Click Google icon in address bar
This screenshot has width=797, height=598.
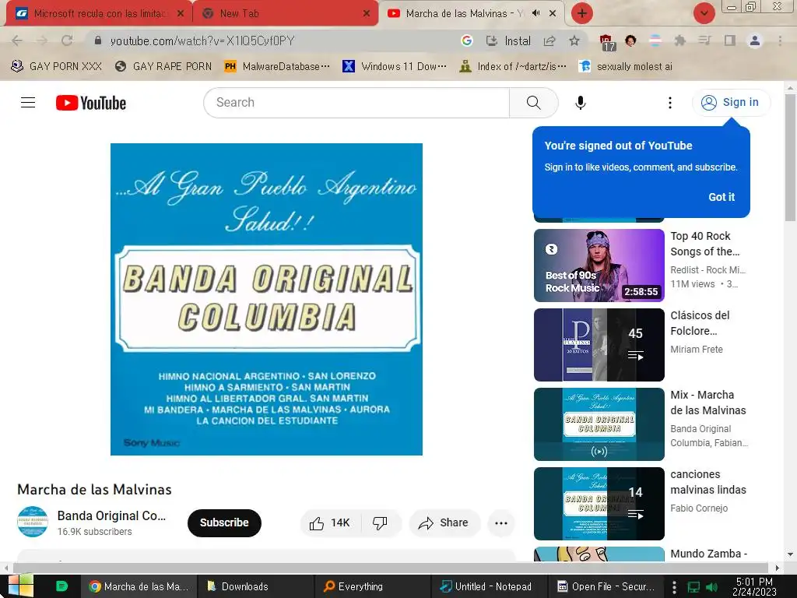[x=467, y=40]
